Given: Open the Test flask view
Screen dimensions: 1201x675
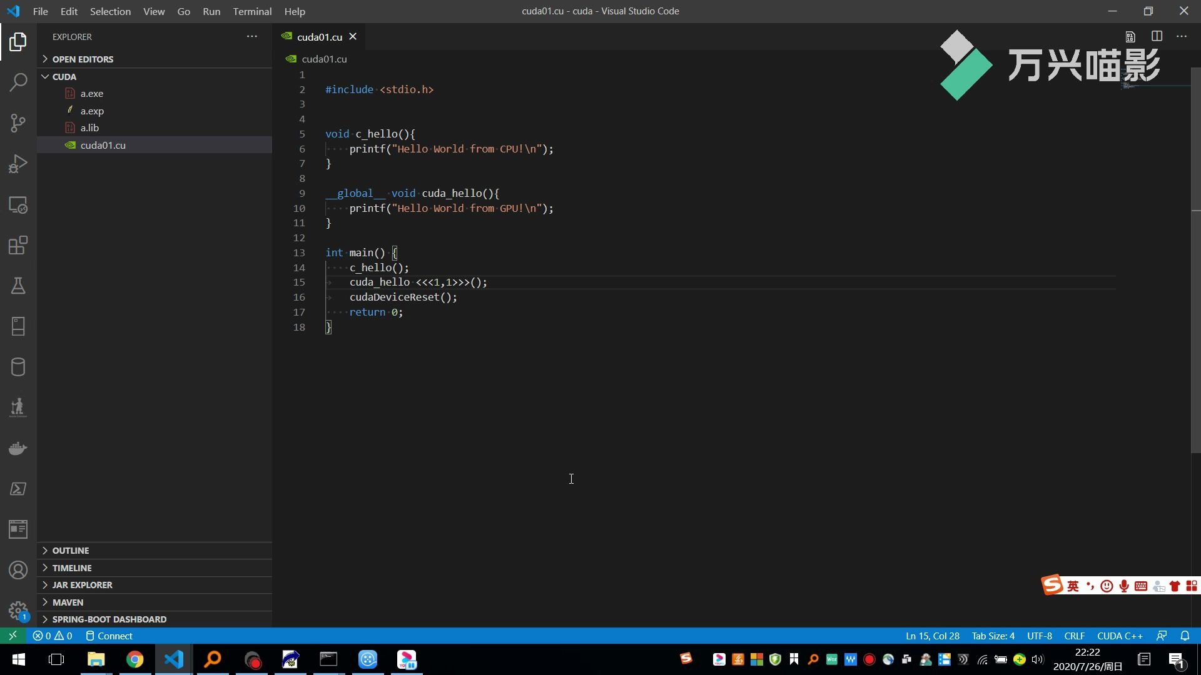Looking at the screenshot, I should [x=18, y=286].
